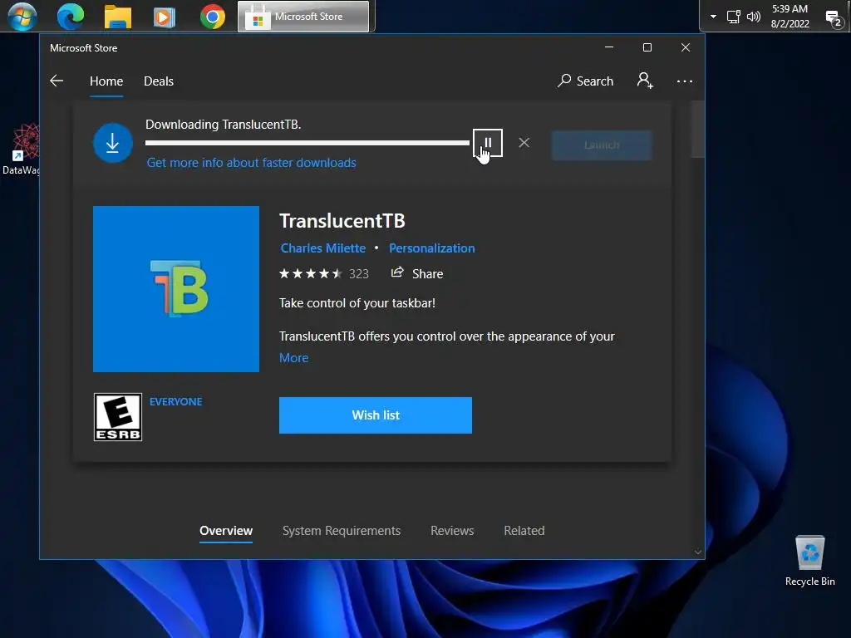This screenshot has height=638, width=851.
Task: Add TranslucentTB to Wish list
Action: click(376, 415)
